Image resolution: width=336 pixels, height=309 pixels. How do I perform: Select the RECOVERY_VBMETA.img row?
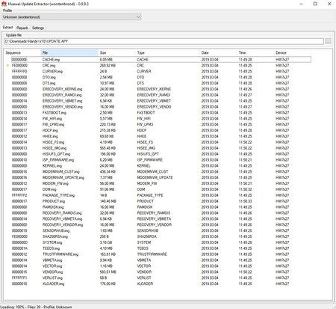161,219
